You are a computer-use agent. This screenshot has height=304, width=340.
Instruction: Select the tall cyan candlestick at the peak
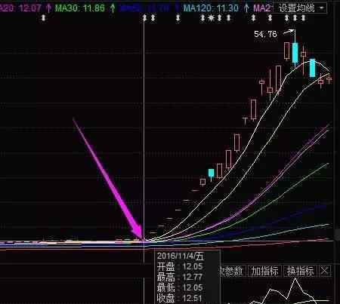click(x=295, y=52)
